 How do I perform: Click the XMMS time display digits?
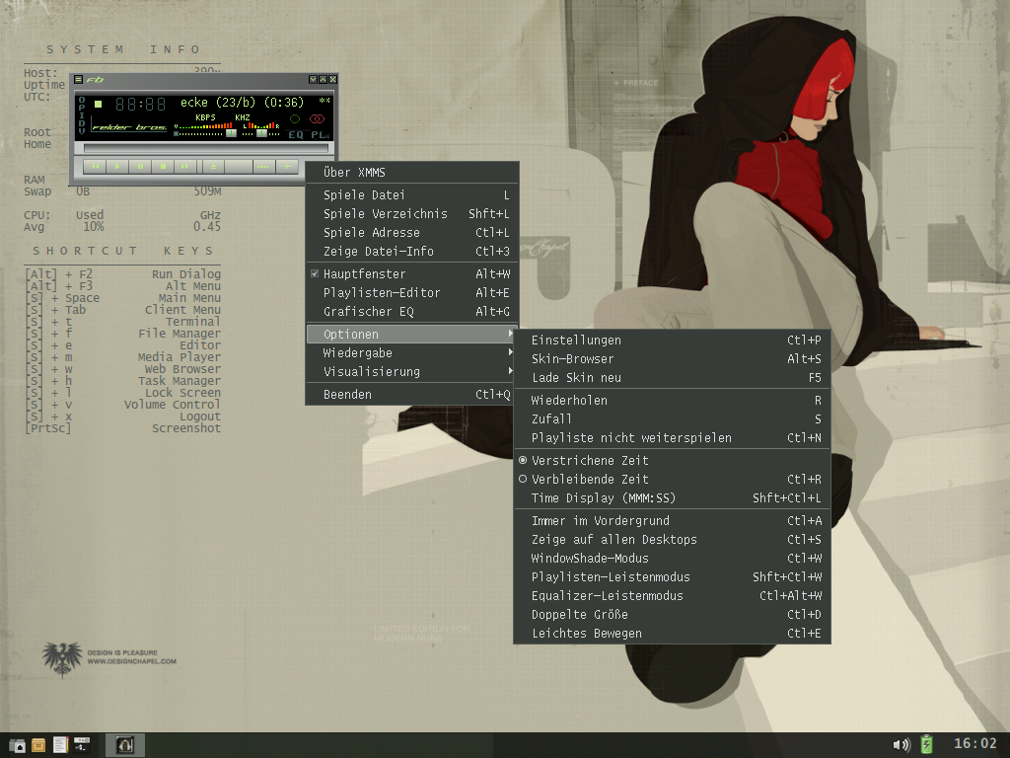pyautogui.click(x=140, y=103)
